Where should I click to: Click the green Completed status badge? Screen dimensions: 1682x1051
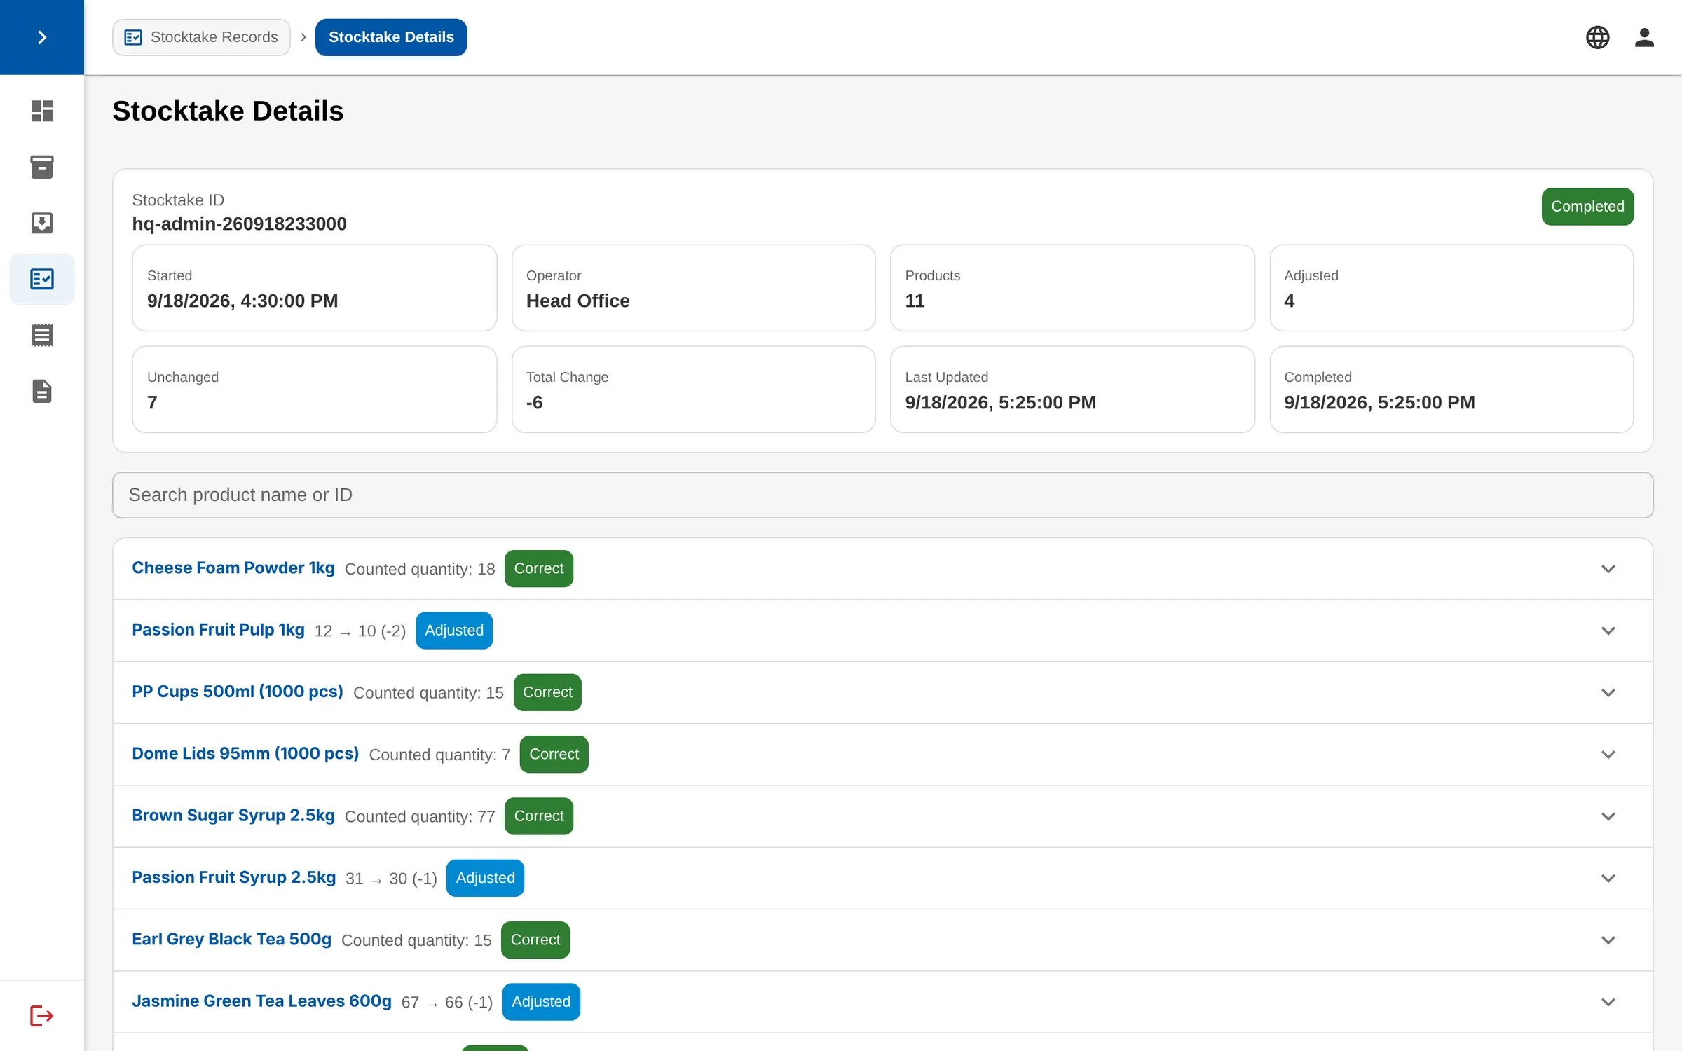tap(1587, 207)
